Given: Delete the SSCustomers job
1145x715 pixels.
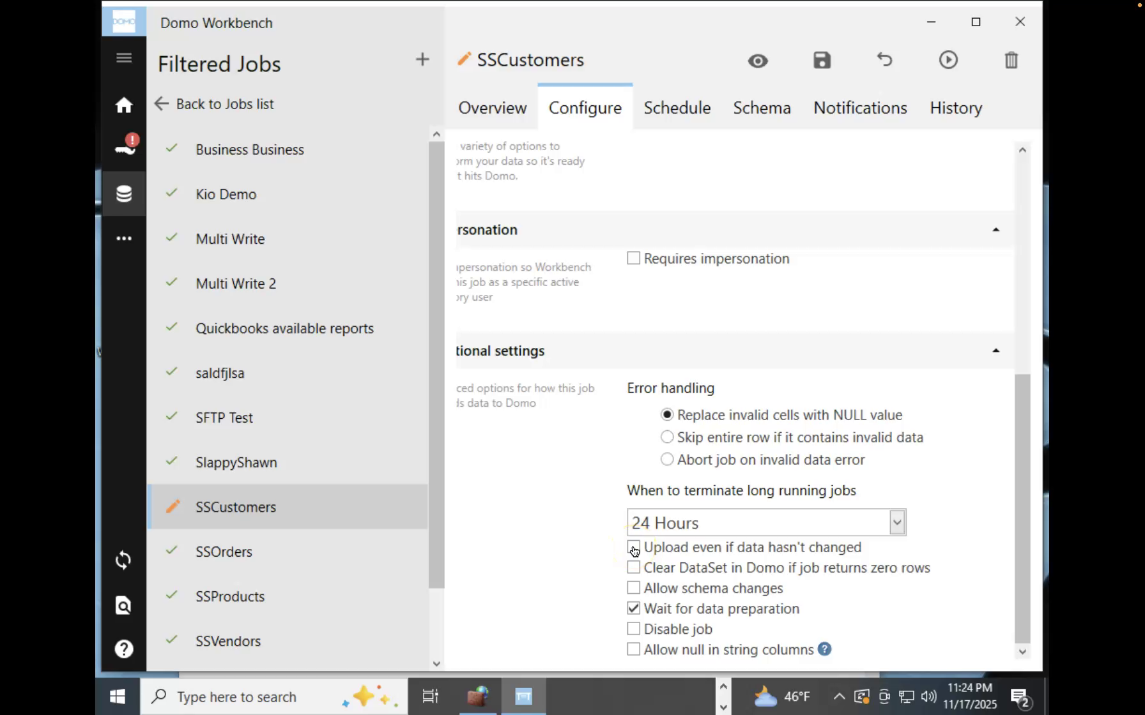Looking at the screenshot, I should [x=1011, y=60].
